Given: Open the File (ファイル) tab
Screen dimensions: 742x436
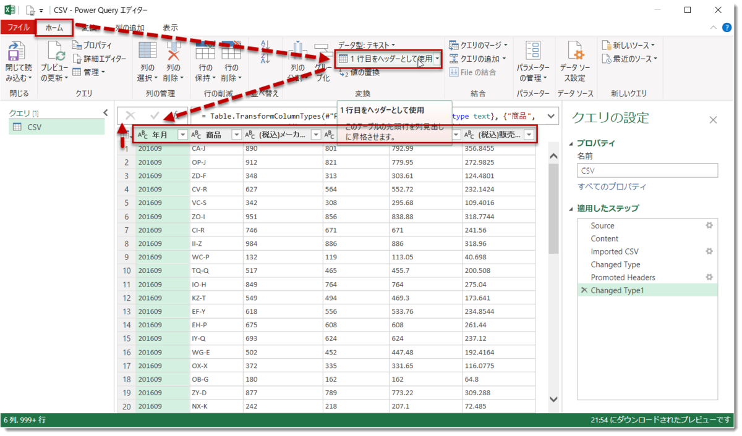Looking at the screenshot, I should tap(18, 28).
